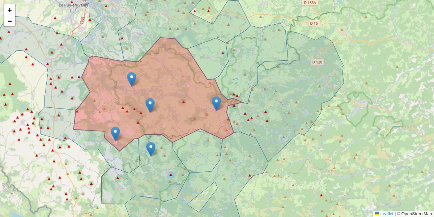Click the D 120 road shield label
The width and height of the screenshot is (434, 217).
317,62
